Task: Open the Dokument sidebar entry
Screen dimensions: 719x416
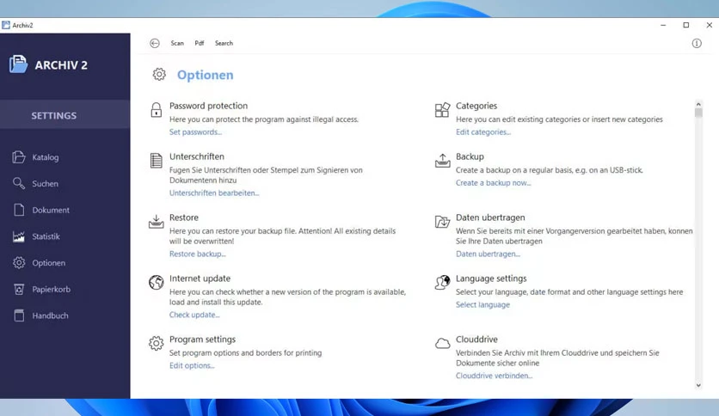Action: point(51,210)
